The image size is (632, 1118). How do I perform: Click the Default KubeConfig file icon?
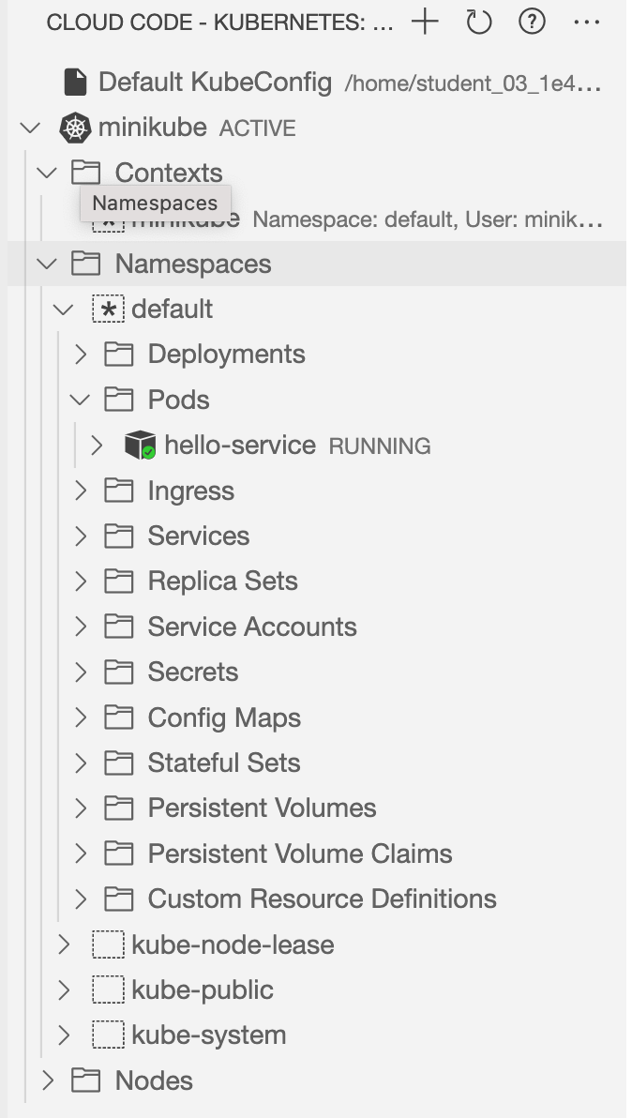[x=76, y=83]
